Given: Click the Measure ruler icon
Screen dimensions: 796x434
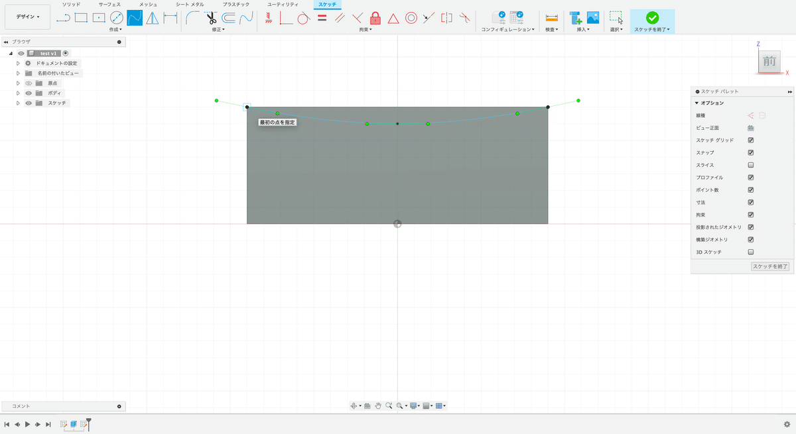Looking at the screenshot, I should (x=551, y=18).
